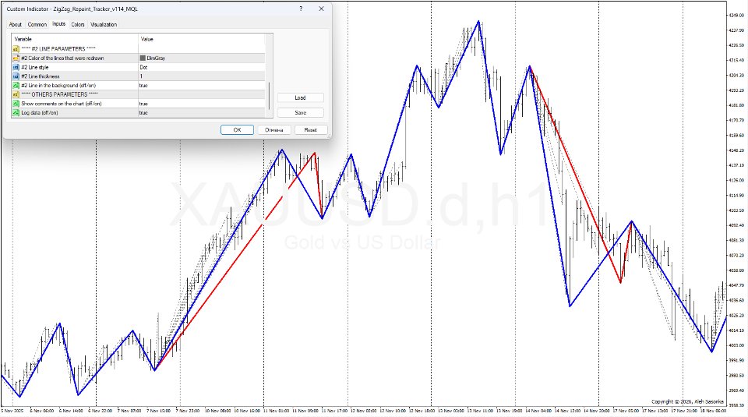Open the Visualization tab

click(x=104, y=24)
